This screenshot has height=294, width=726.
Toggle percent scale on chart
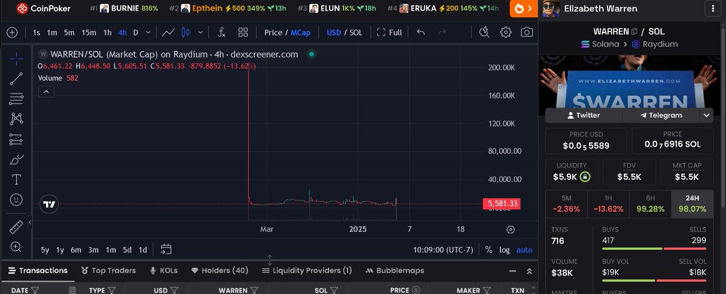click(488, 249)
